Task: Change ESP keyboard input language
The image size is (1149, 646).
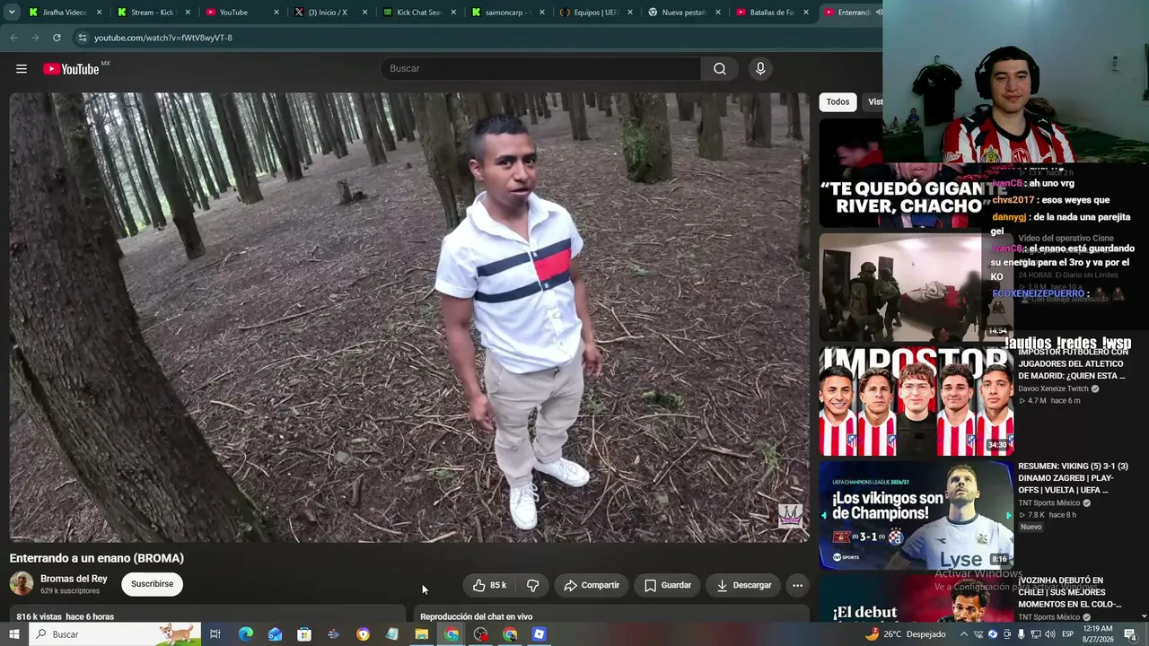Action: coord(1068,634)
